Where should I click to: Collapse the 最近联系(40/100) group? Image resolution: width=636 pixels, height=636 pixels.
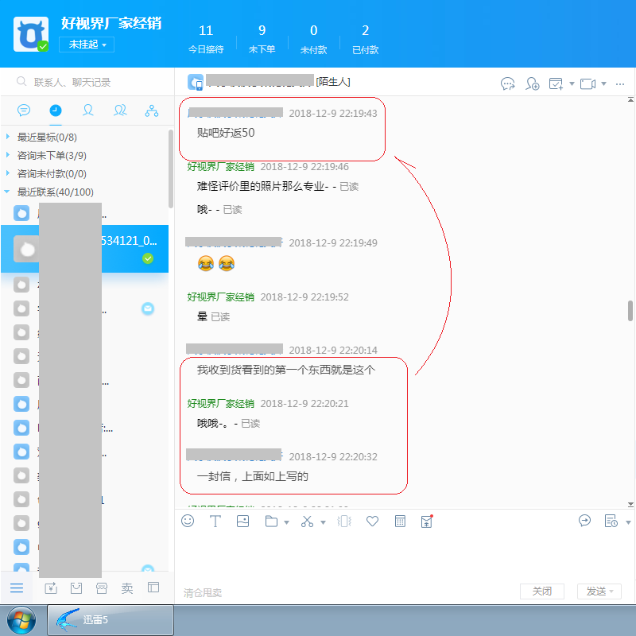coord(7,192)
